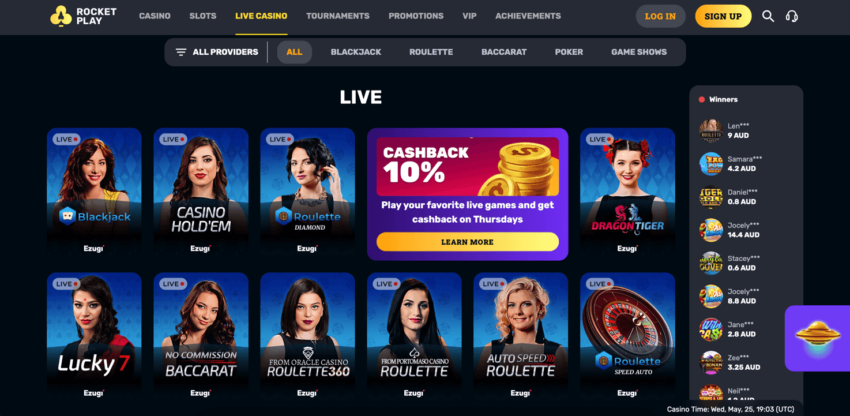850x416 pixels.
Task: Open the search magnifier icon
Action: pyautogui.click(x=768, y=16)
